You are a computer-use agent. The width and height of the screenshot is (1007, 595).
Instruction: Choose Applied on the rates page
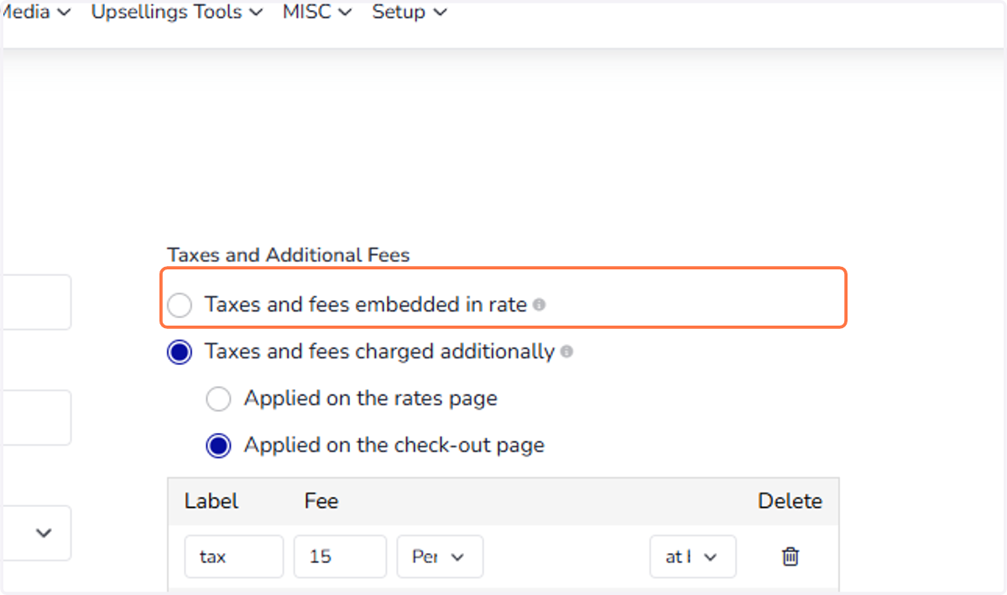click(x=218, y=399)
